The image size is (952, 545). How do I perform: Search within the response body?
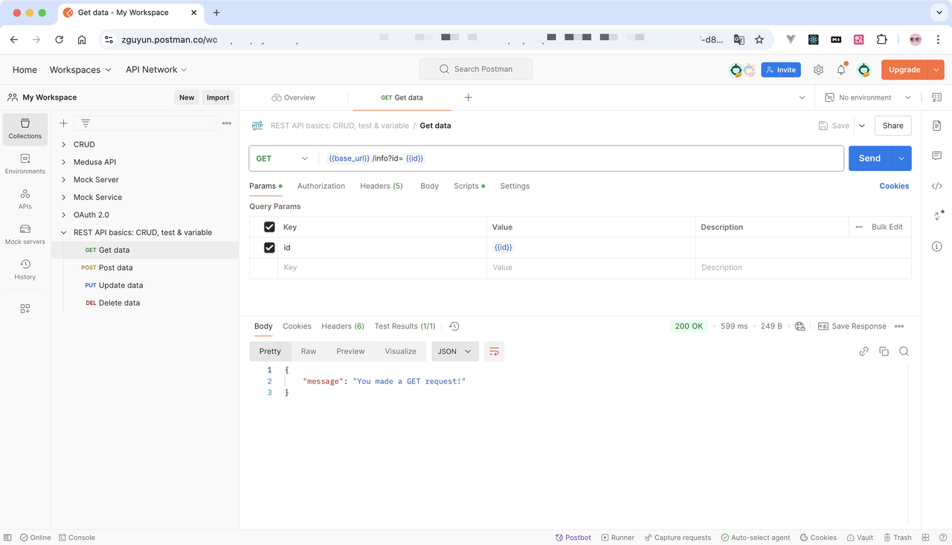904,352
